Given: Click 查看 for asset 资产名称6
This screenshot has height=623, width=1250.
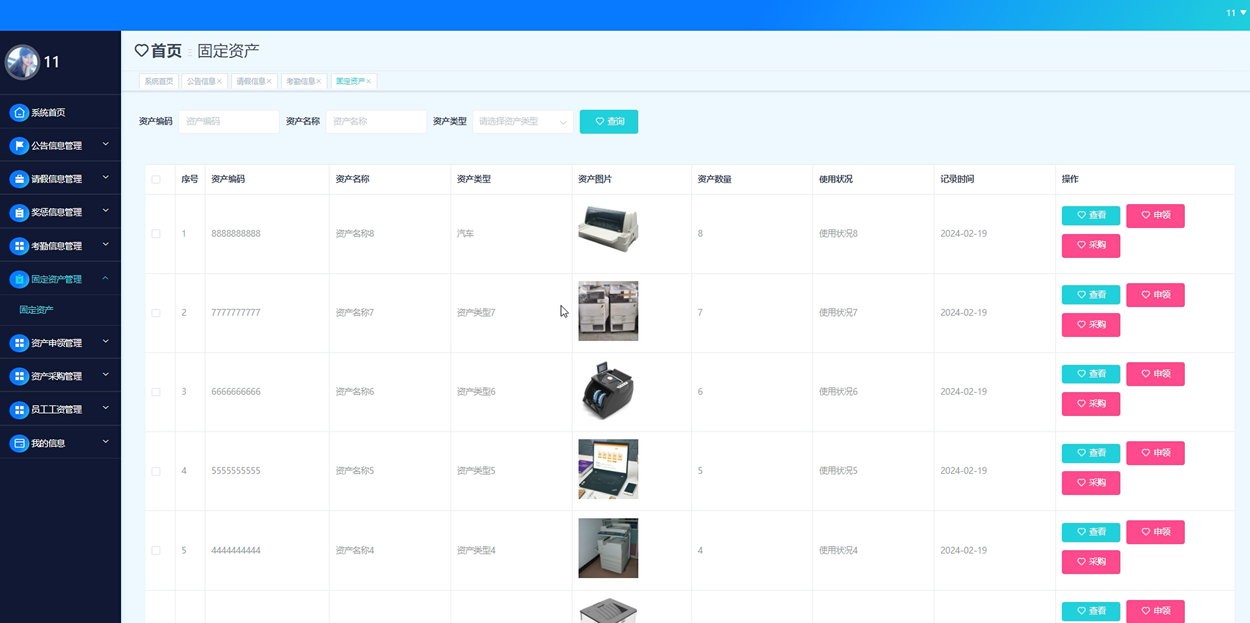Looking at the screenshot, I should point(1091,374).
